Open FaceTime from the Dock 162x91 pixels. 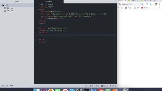pyautogui.click(x=58, y=90)
